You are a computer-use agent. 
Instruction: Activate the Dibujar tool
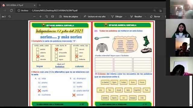[117, 16]
